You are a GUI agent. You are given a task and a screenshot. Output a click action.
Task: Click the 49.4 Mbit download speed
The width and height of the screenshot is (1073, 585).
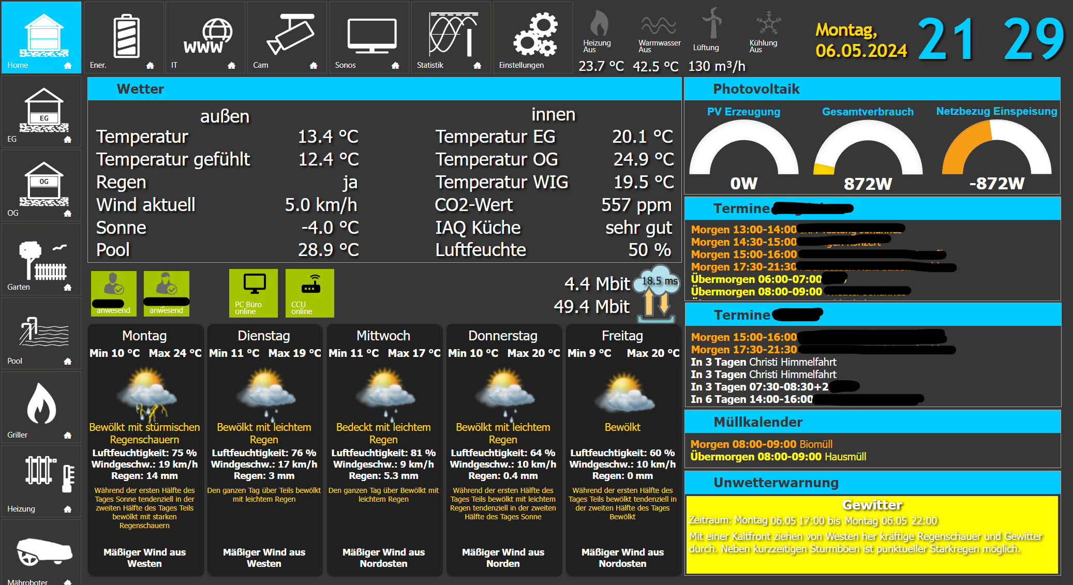(x=591, y=307)
